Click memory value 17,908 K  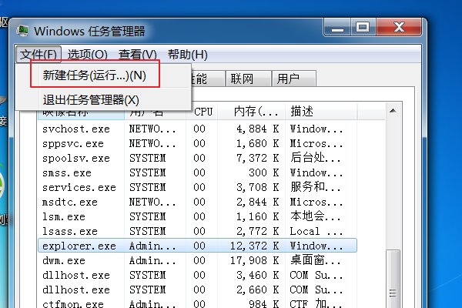pyautogui.click(x=255, y=260)
